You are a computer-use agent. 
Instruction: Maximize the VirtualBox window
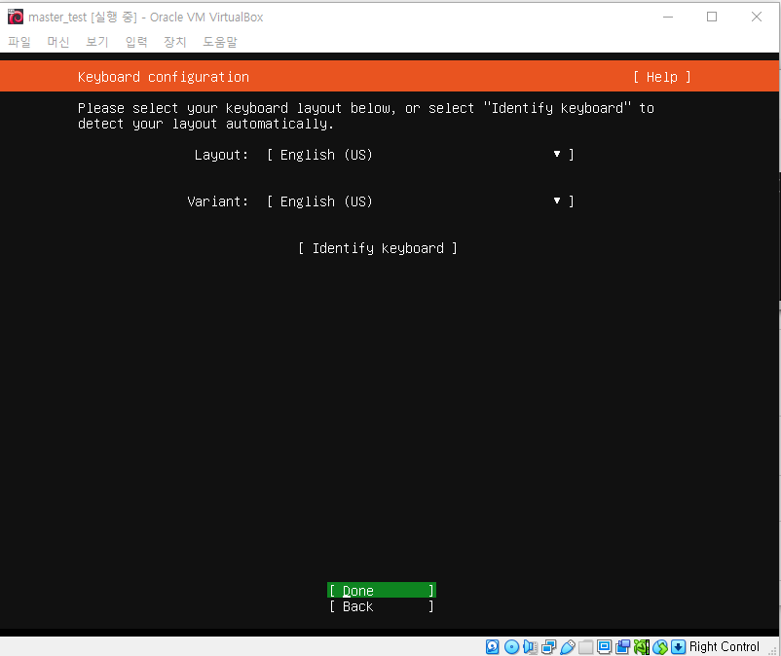[712, 17]
